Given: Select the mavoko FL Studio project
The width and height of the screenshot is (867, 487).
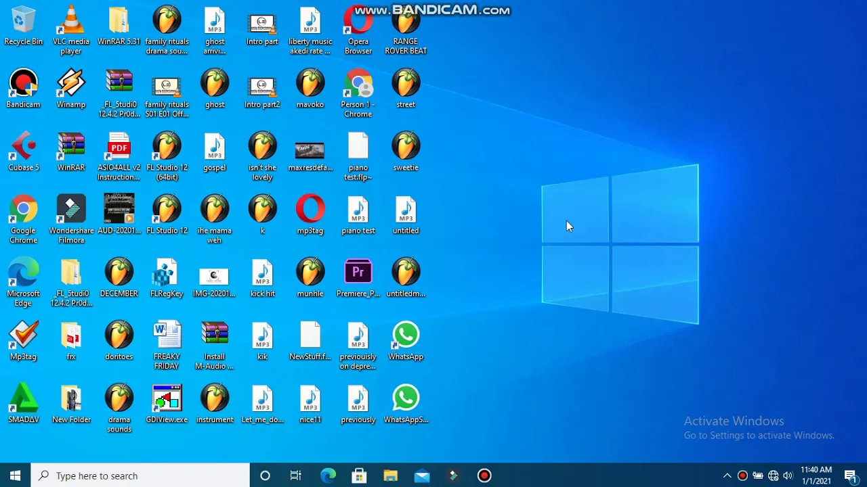Looking at the screenshot, I should 310,89.
